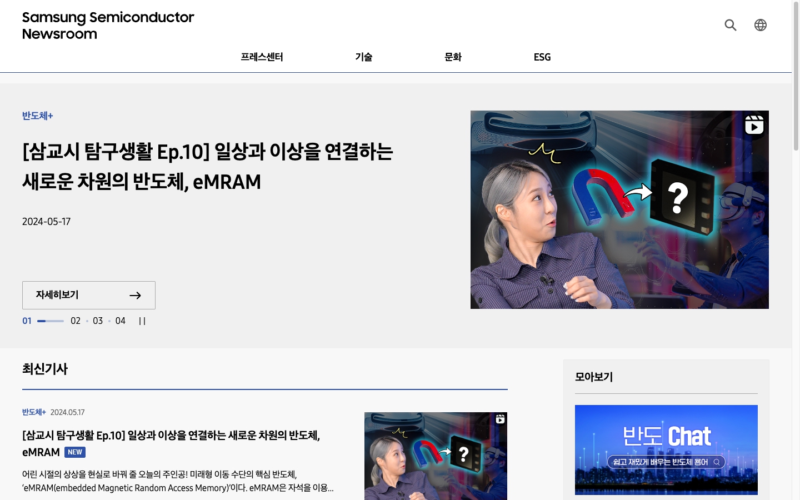The width and height of the screenshot is (800, 500).
Task: Switch to slide 04
Action: pyautogui.click(x=120, y=321)
